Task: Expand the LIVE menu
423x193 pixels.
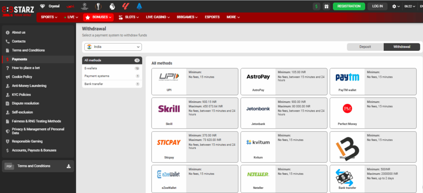Action: [71, 17]
